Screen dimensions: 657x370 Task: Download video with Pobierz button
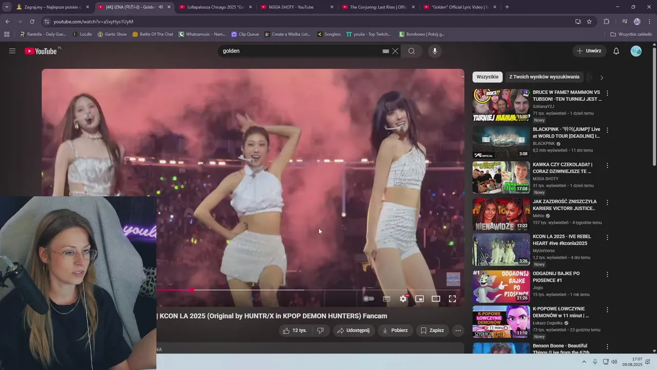click(x=395, y=330)
